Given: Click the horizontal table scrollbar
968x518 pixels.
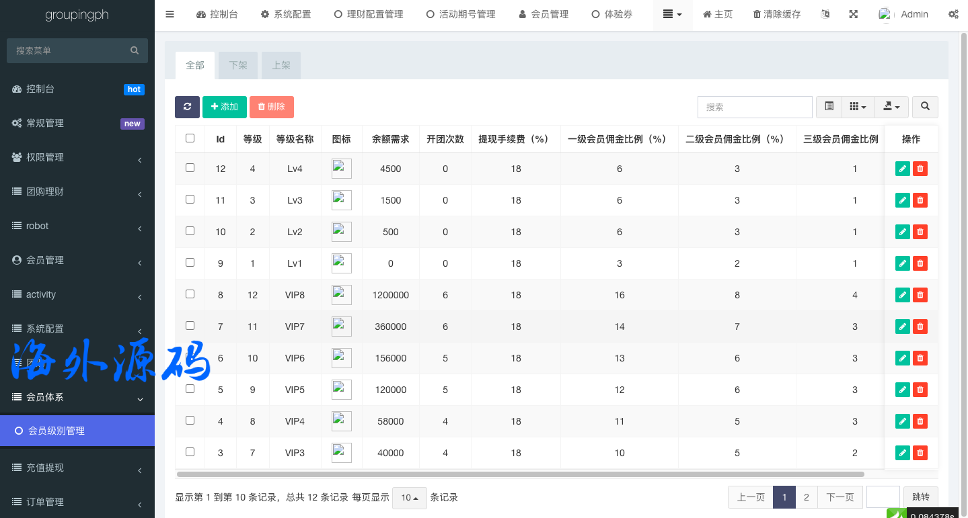Looking at the screenshot, I should pos(519,474).
